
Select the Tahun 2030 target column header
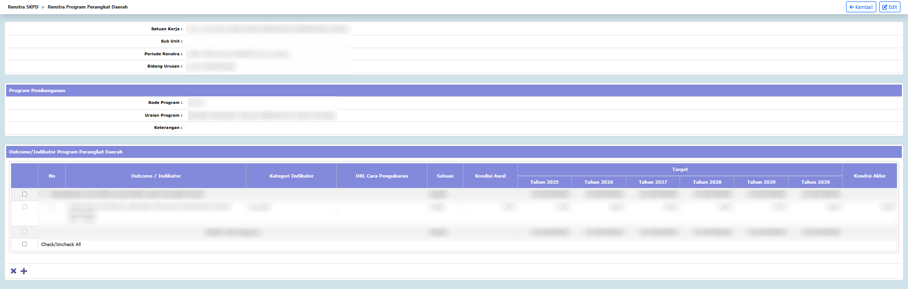815,182
